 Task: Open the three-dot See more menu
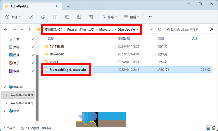pyautogui.click(x=149, y=17)
